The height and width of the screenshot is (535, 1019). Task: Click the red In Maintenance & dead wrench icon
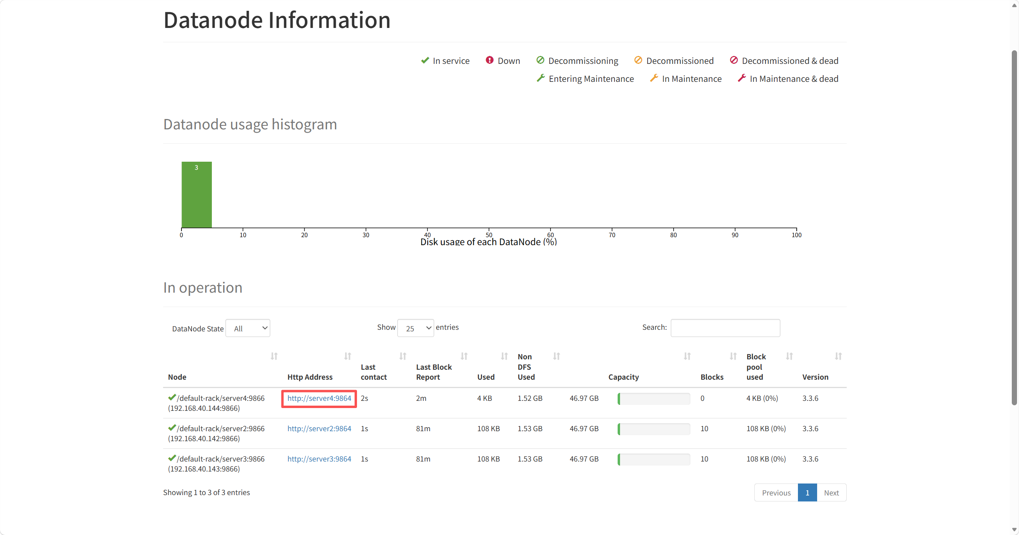(x=742, y=78)
